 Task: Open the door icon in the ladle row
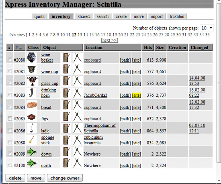[x=66, y=128]
